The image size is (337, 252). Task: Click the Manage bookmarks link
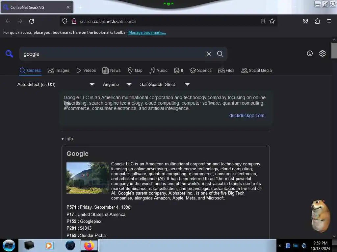click(147, 32)
